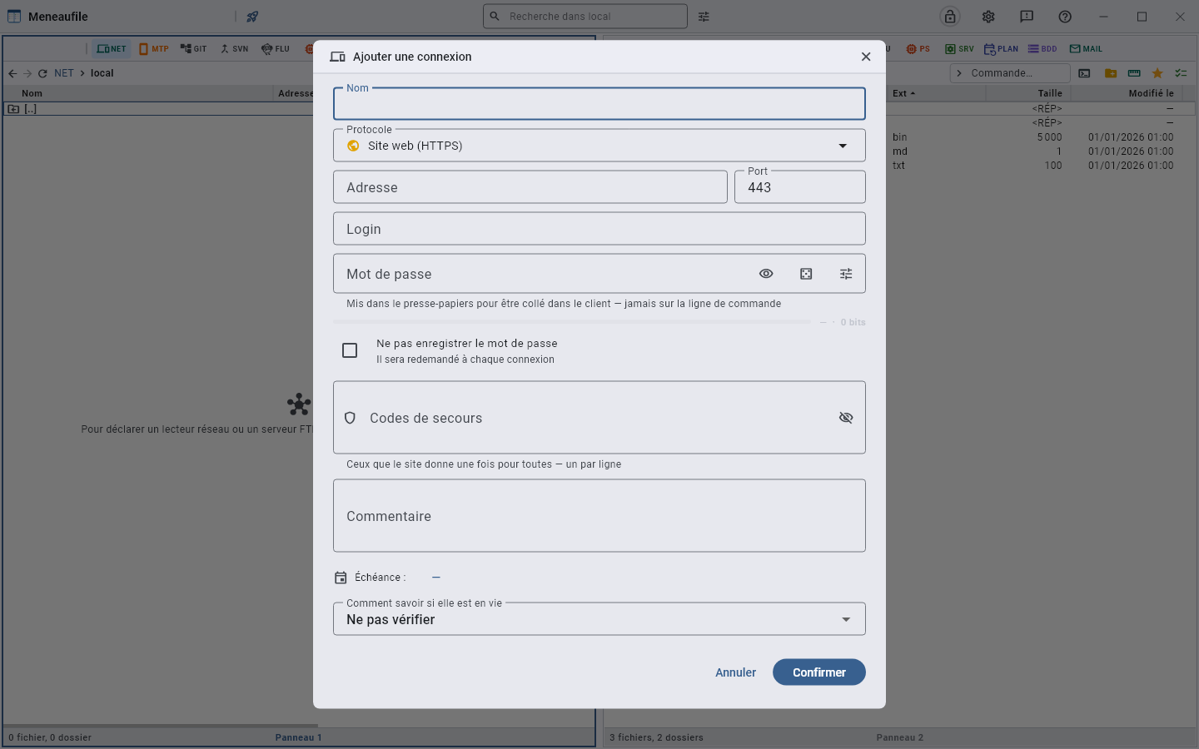The height and width of the screenshot is (749, 1199).
Task: Click the star favorites icon
Action: pos(1157,73)
